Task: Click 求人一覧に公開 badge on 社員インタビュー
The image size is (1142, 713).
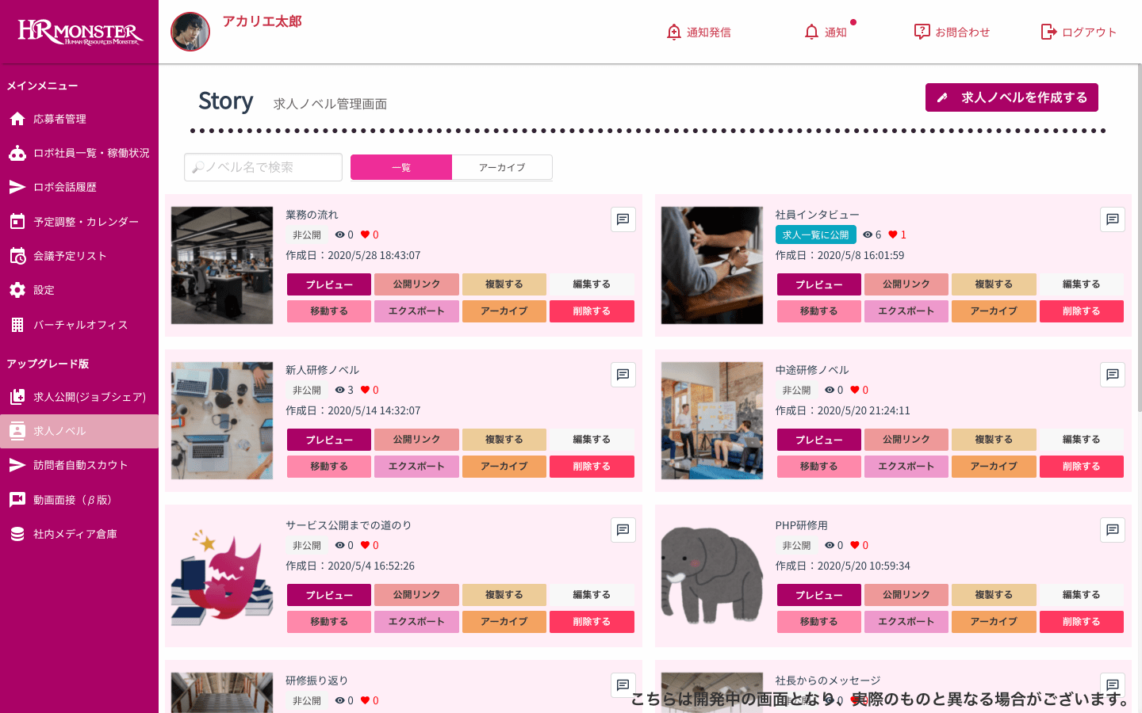Action: (x=815, y=234)
